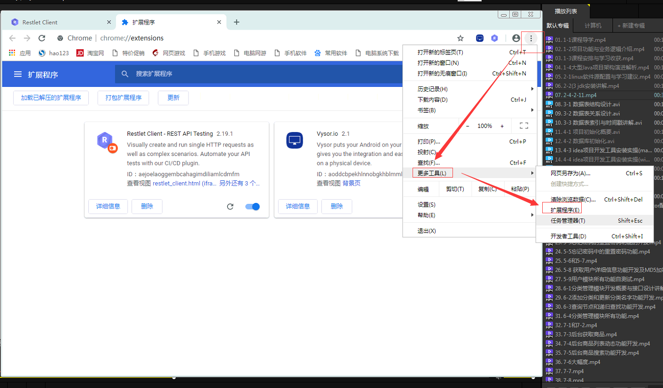Click 复制(C) in the edit row
Viewport: 663px width, 388px height.
click(x=487, y=189)
